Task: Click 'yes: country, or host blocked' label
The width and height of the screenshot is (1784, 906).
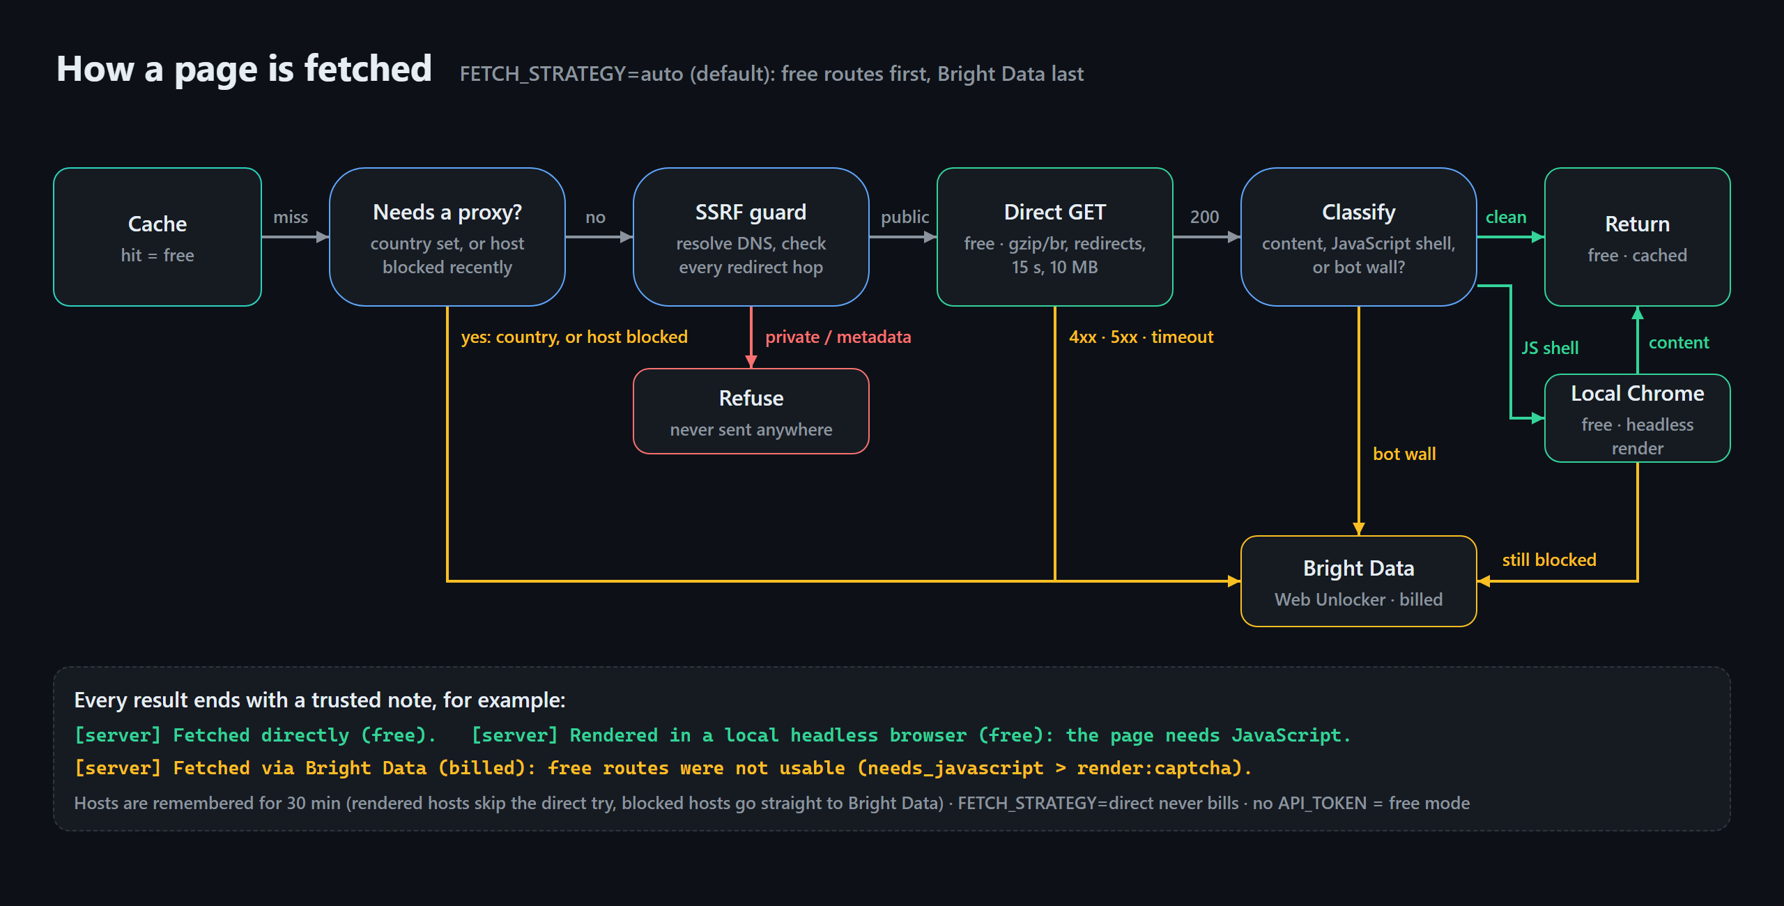Action: pyautogui.click(x=574, y=337)
